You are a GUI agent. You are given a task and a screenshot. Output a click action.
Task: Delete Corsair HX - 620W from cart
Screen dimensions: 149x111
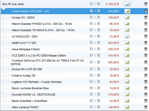tap(146, 17)
